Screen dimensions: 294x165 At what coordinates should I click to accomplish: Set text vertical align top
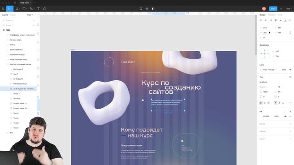pyautogui.click(x=276, y=103)
